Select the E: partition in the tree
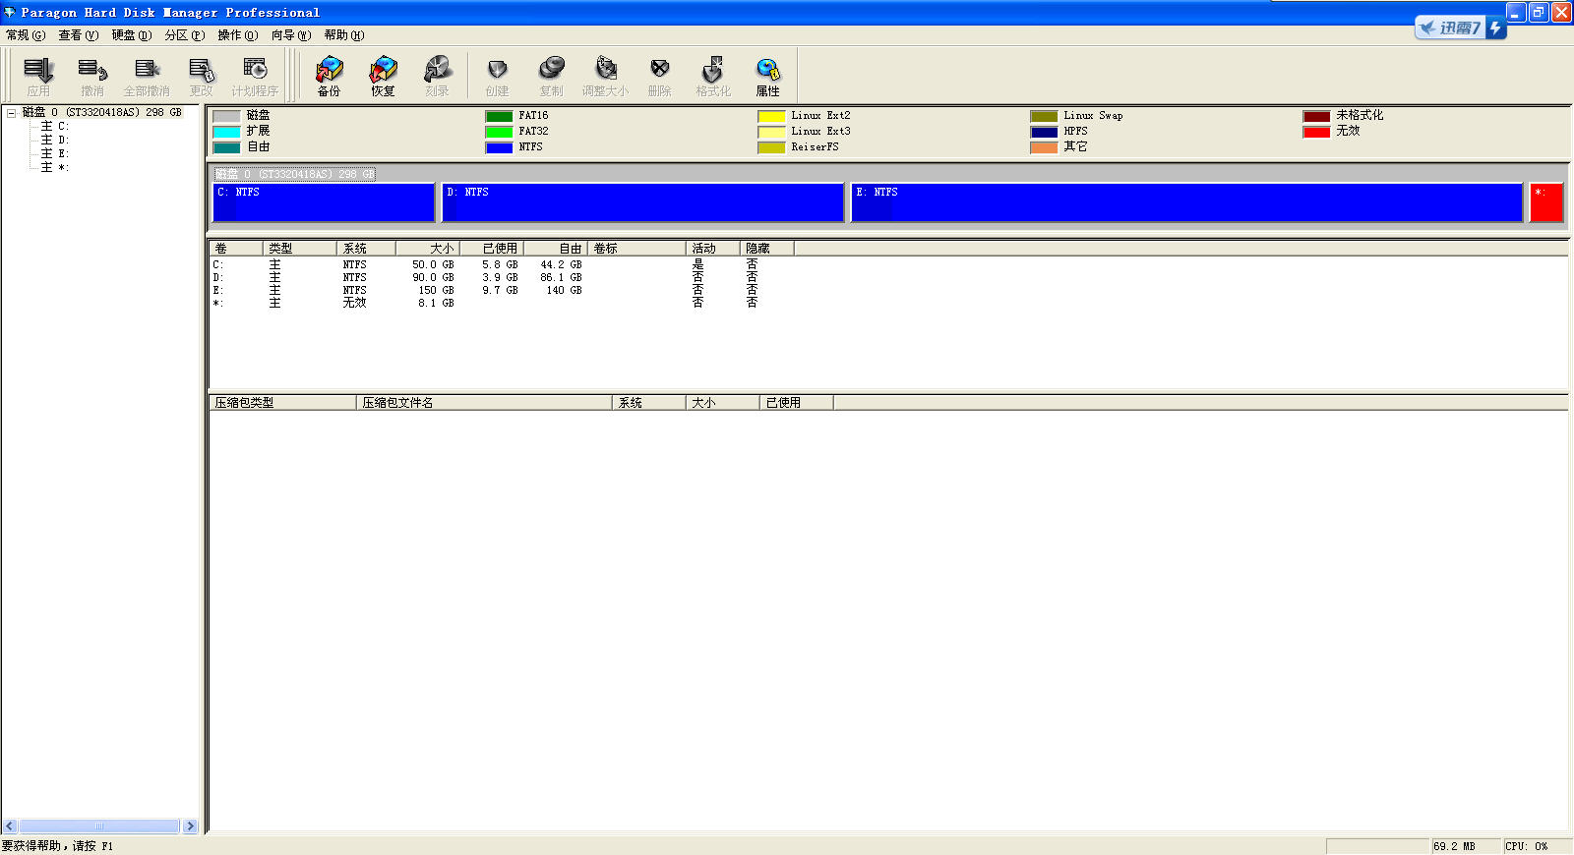Image resolution: width=1574 pixels, height=855 pixels. pos(62,154)
